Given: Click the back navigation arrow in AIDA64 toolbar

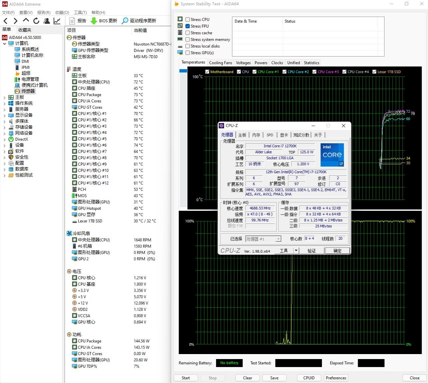Looking at the screenshot, I should tap(6, 21).
